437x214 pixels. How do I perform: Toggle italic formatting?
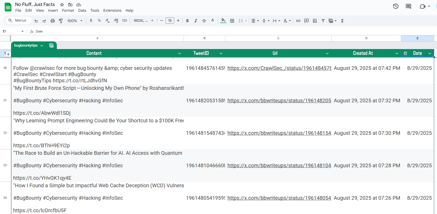(x=196, y=21)
